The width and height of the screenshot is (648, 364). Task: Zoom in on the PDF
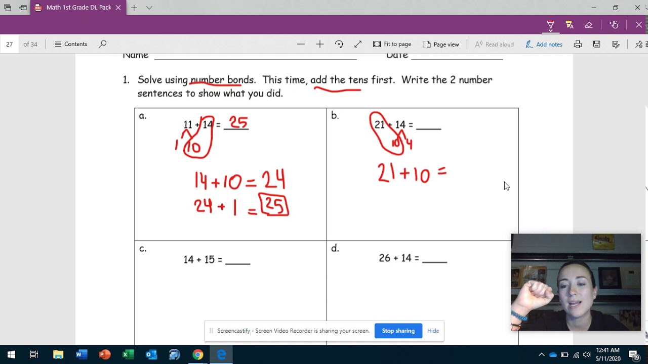click(320, 44)
